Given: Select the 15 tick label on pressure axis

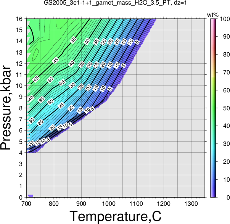Looking at the screenshot, I should coord(19,30).
